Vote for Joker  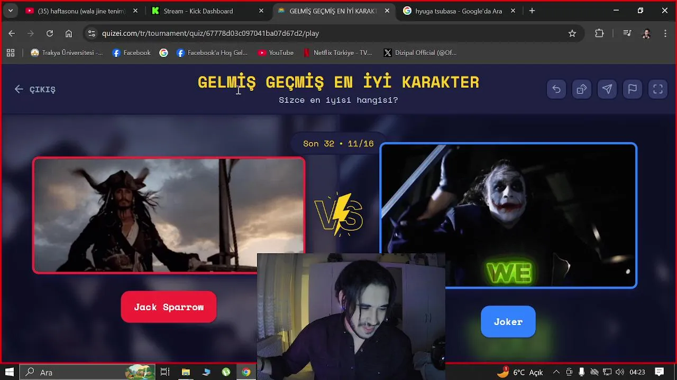[508, 321]
